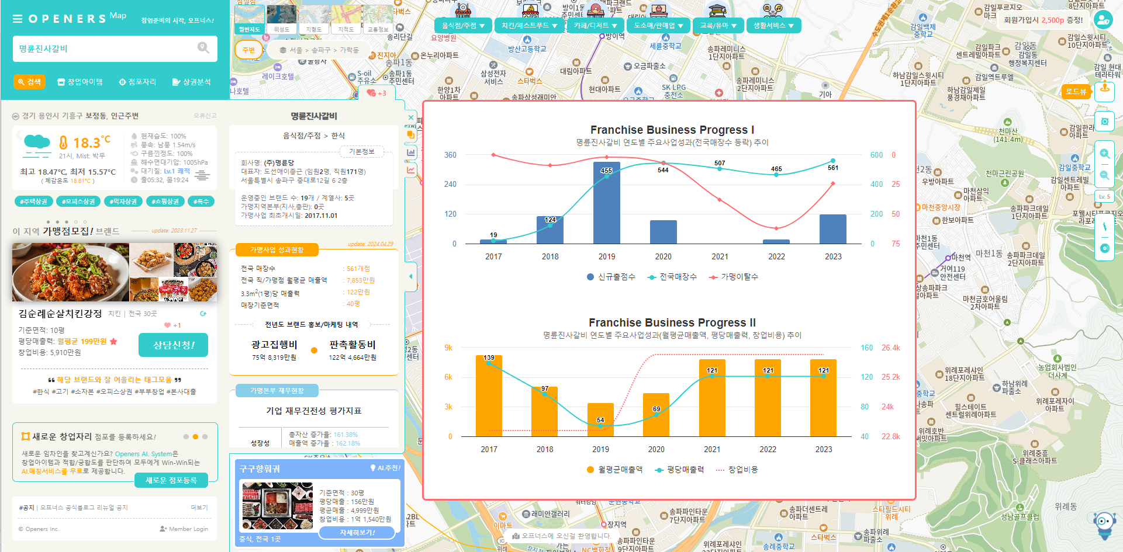Click the magnifier icon in search box
This screenshot has height=552, width=1123.
pos(203,48)
